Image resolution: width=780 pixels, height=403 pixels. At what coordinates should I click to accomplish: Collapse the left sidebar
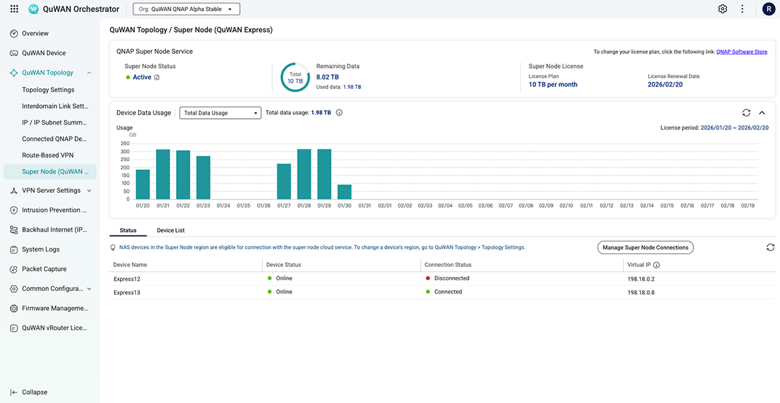point(29,392)
